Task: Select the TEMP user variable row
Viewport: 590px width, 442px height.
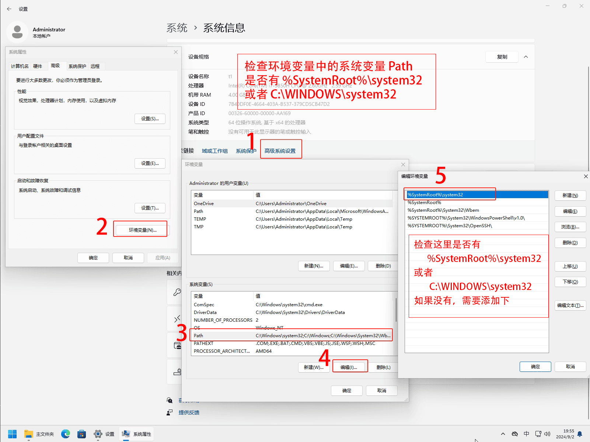Action: 292,219
